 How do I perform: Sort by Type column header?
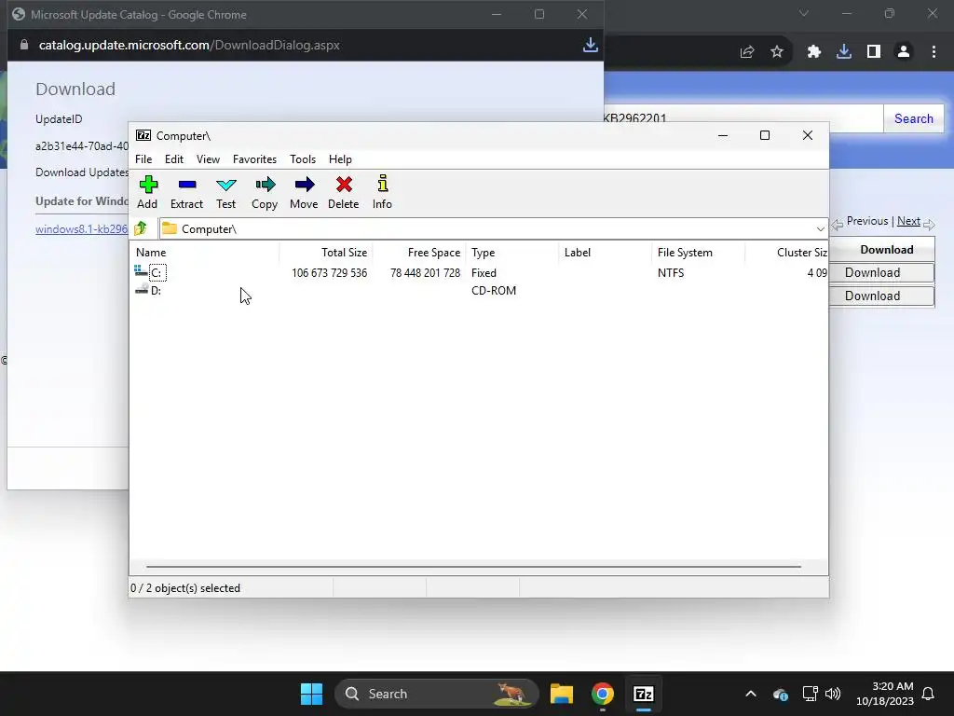(x=512, y=252)
